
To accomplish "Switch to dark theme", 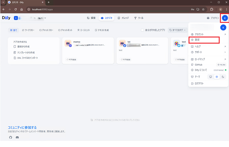I will 223,77.
